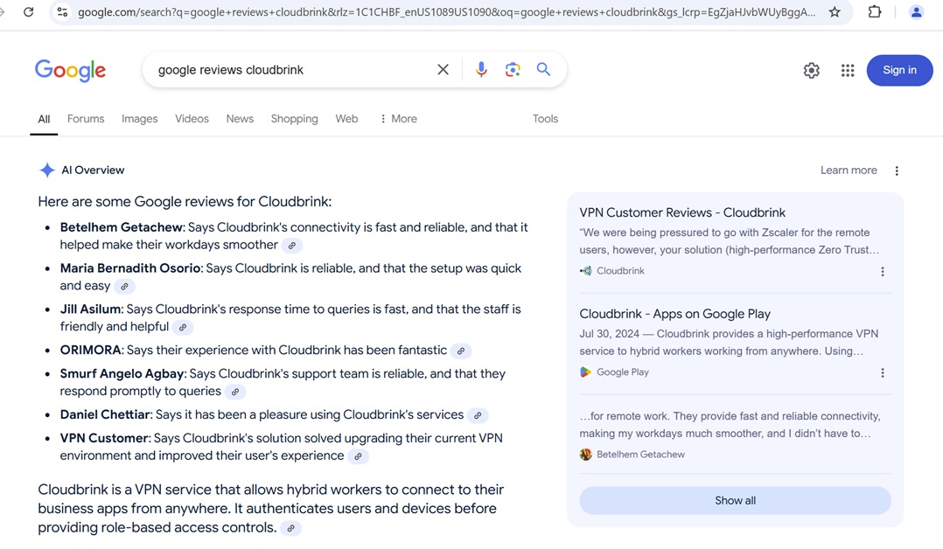Switch to the News tab
Viewport: 943px width, 549px height.
[x=240, y=119]
